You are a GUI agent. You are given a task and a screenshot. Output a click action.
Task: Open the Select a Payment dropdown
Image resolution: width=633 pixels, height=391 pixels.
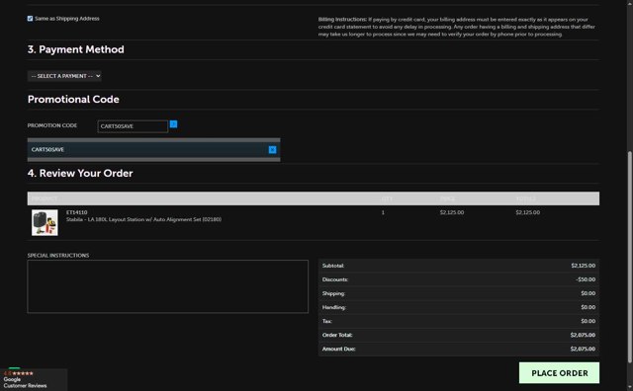pyautogui.click(x=64, y=76)
